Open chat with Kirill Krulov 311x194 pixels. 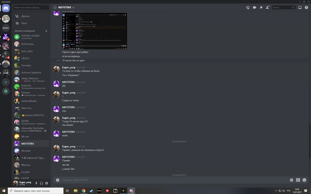(x=28, y=44)
